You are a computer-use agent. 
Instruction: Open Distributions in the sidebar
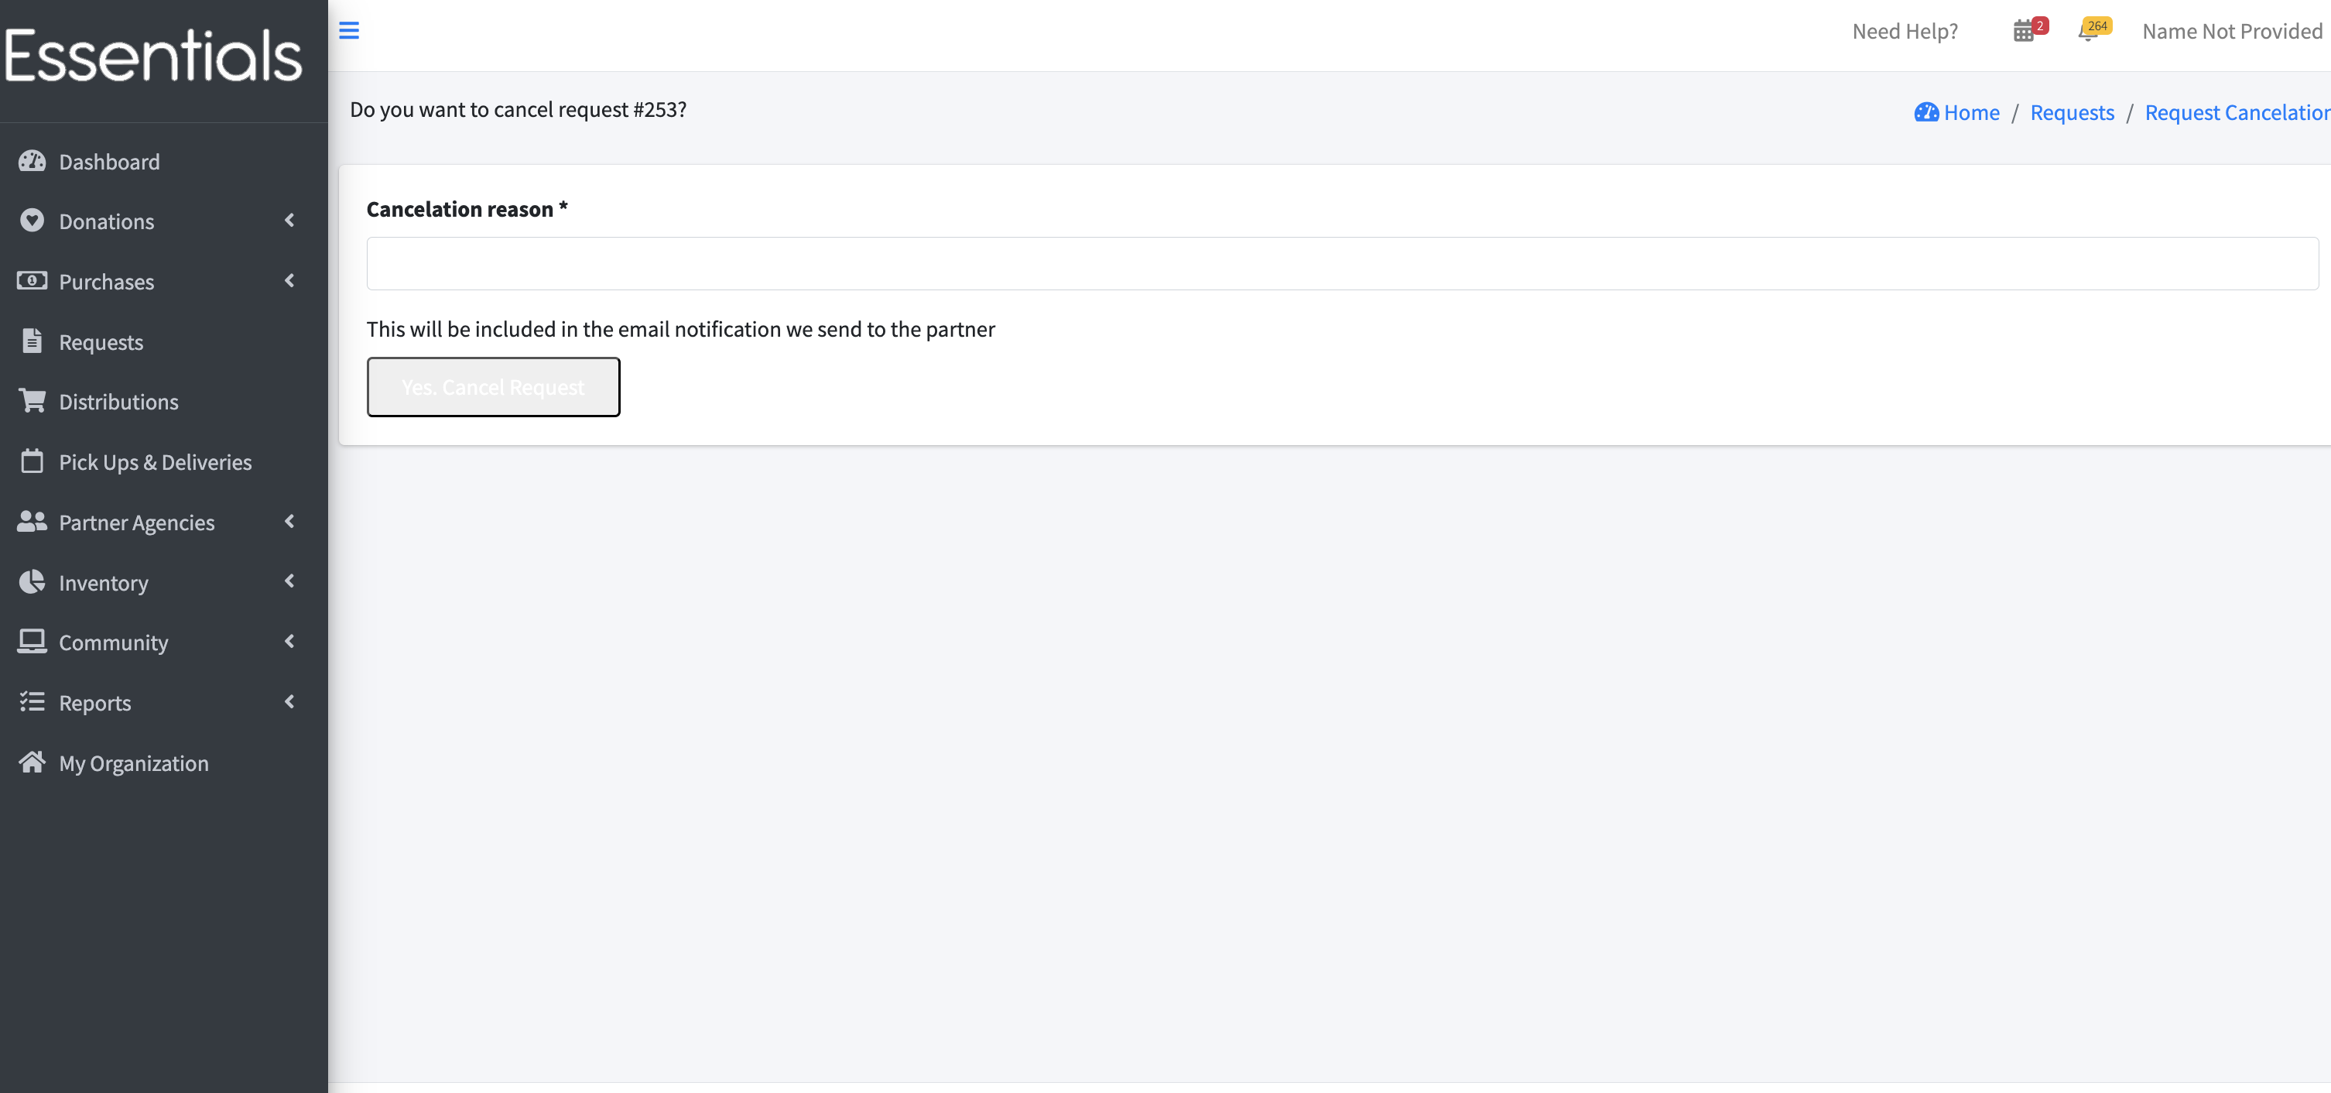pos(118,402)
